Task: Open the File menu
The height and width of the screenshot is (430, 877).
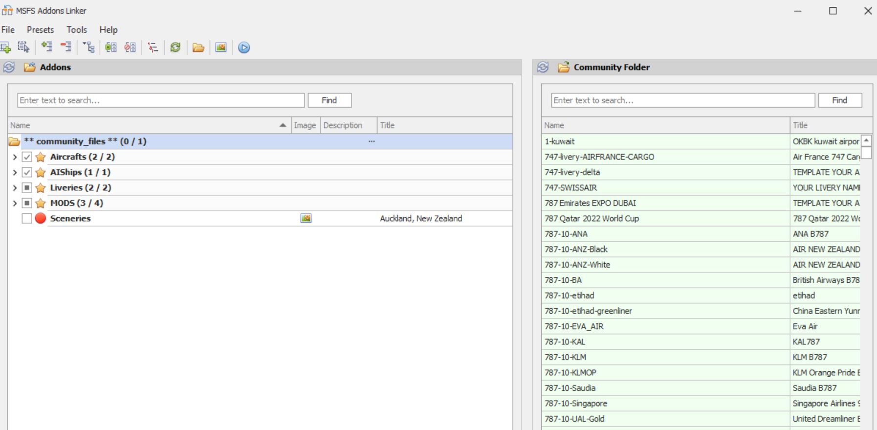Action: [x=8, y=30]
